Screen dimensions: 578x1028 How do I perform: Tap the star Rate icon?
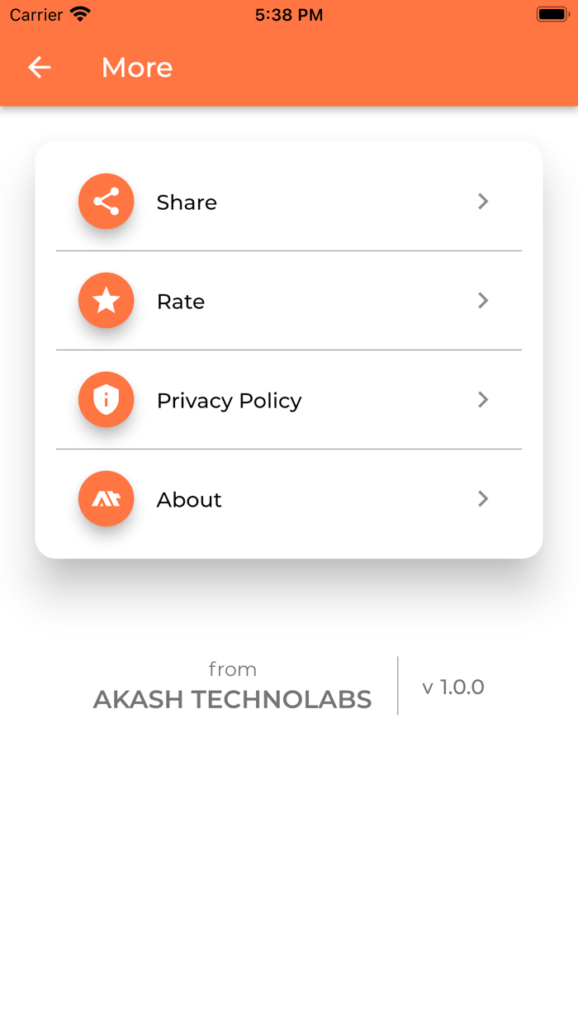coord(106,301)
